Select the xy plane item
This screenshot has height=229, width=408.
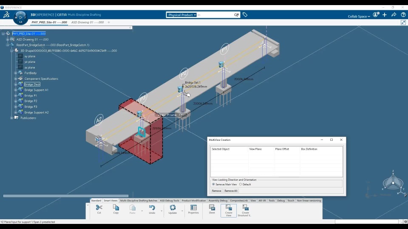pos(30,56)
